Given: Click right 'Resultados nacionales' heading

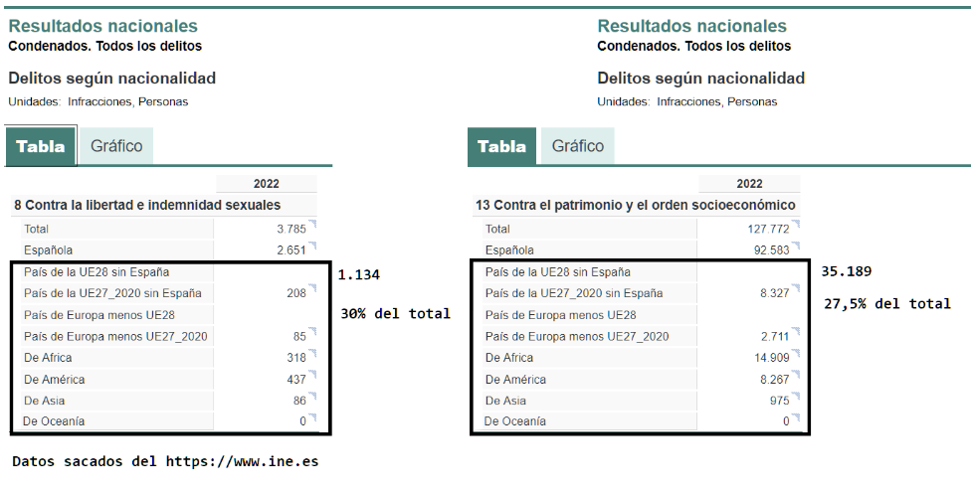Looking at the screenshot, I should click(691, 26).
